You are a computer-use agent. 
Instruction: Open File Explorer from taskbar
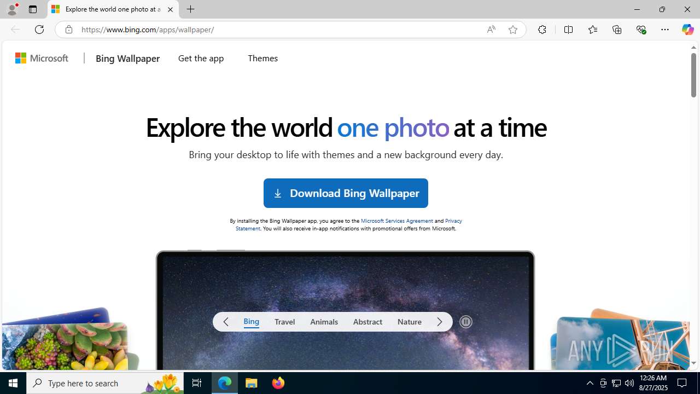point(252,383)
